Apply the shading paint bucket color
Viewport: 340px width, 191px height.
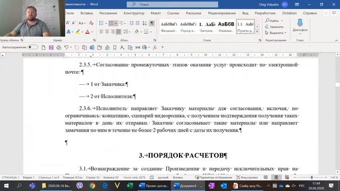click(x=137, y=32)
